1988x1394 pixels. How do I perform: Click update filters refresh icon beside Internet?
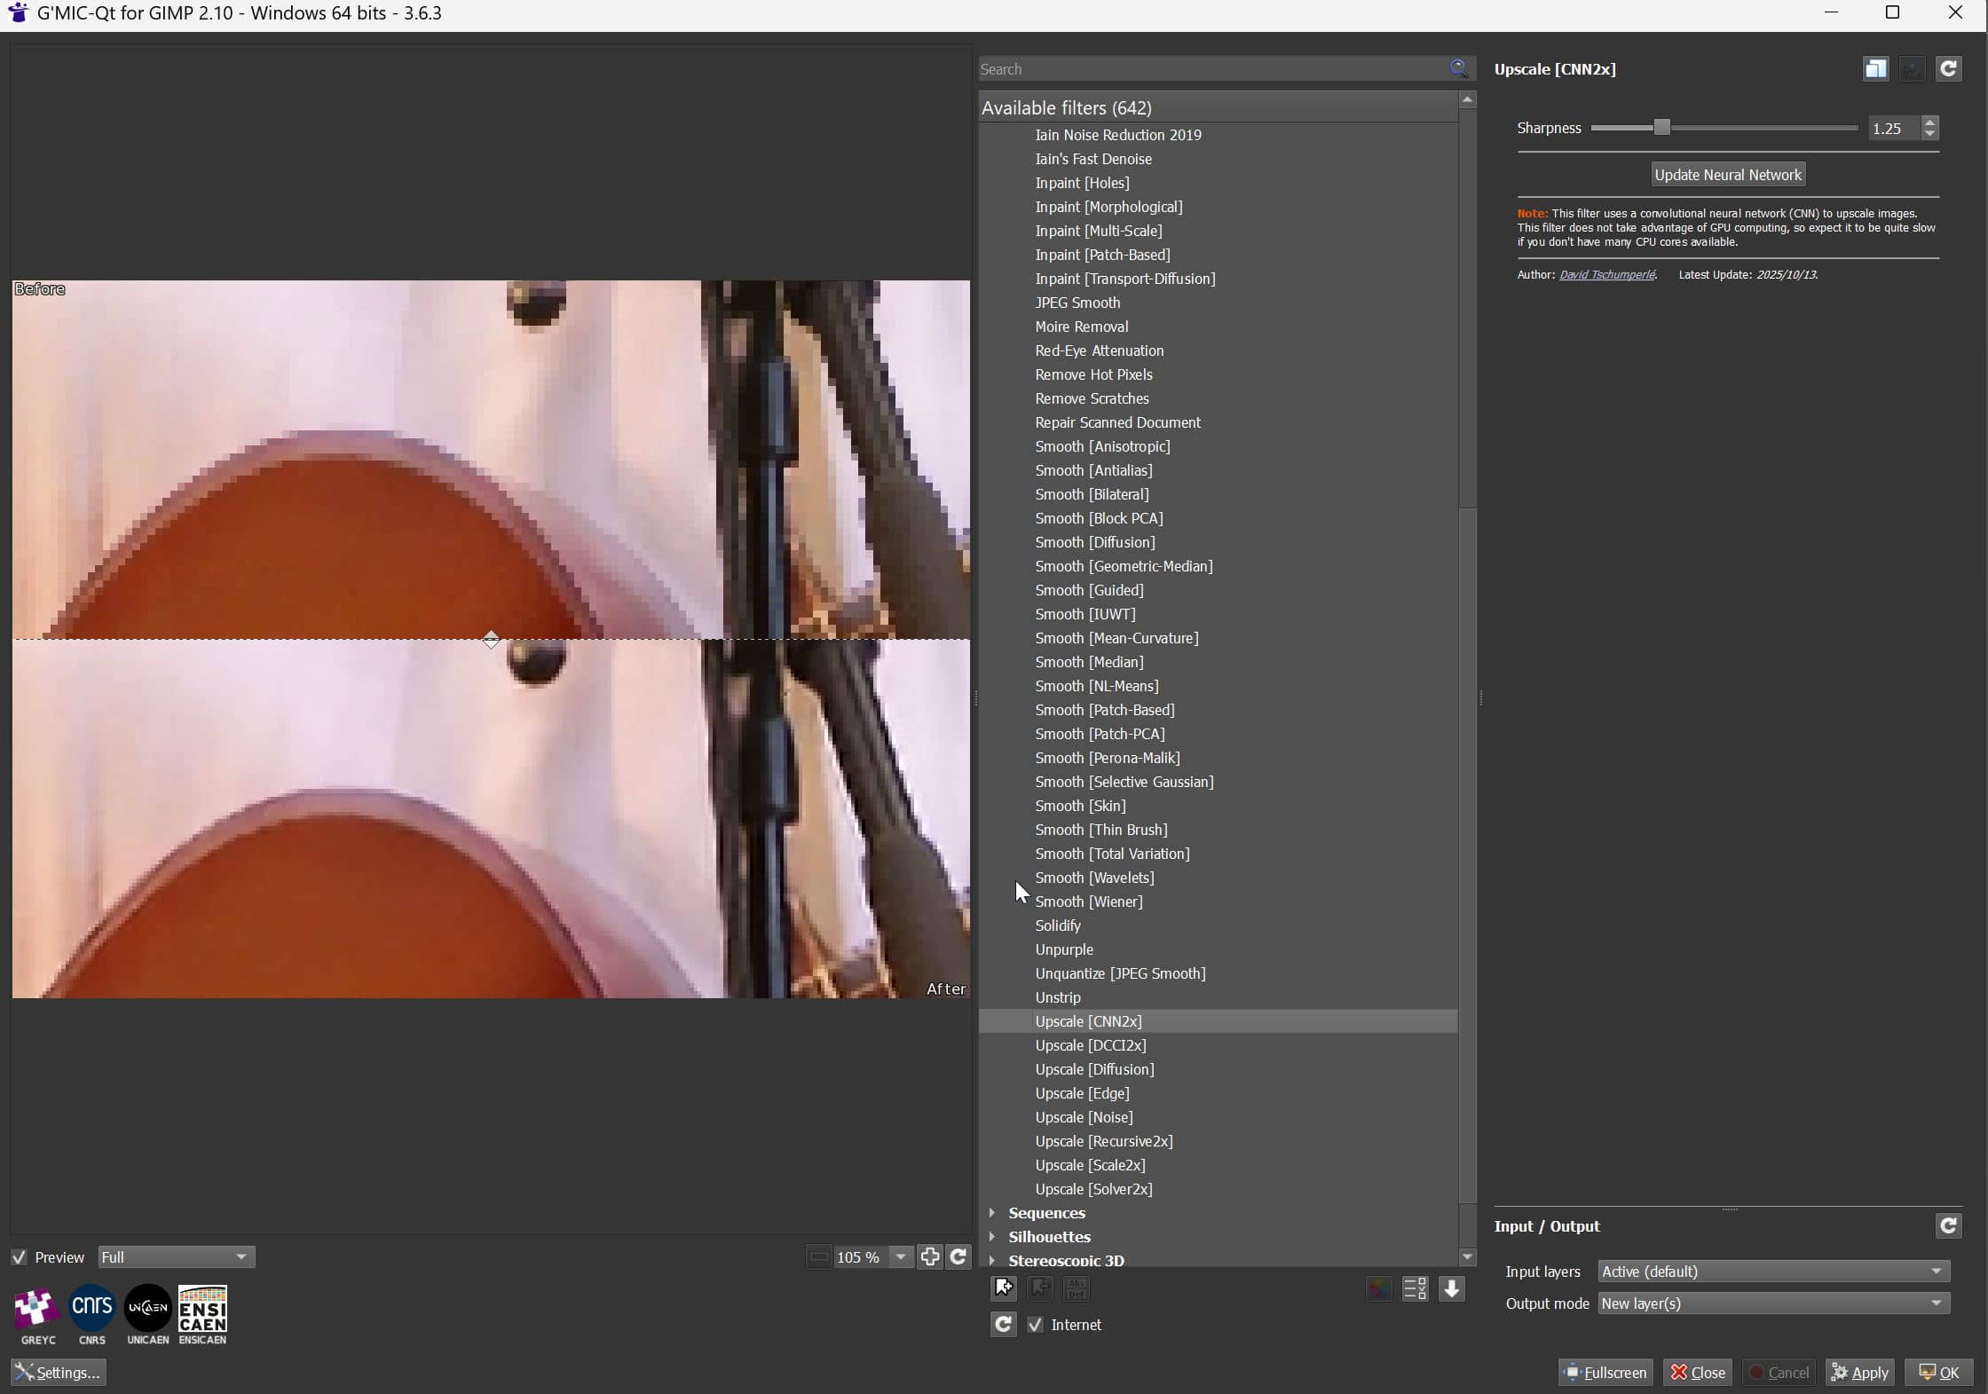click(x=1004, y=1325)
